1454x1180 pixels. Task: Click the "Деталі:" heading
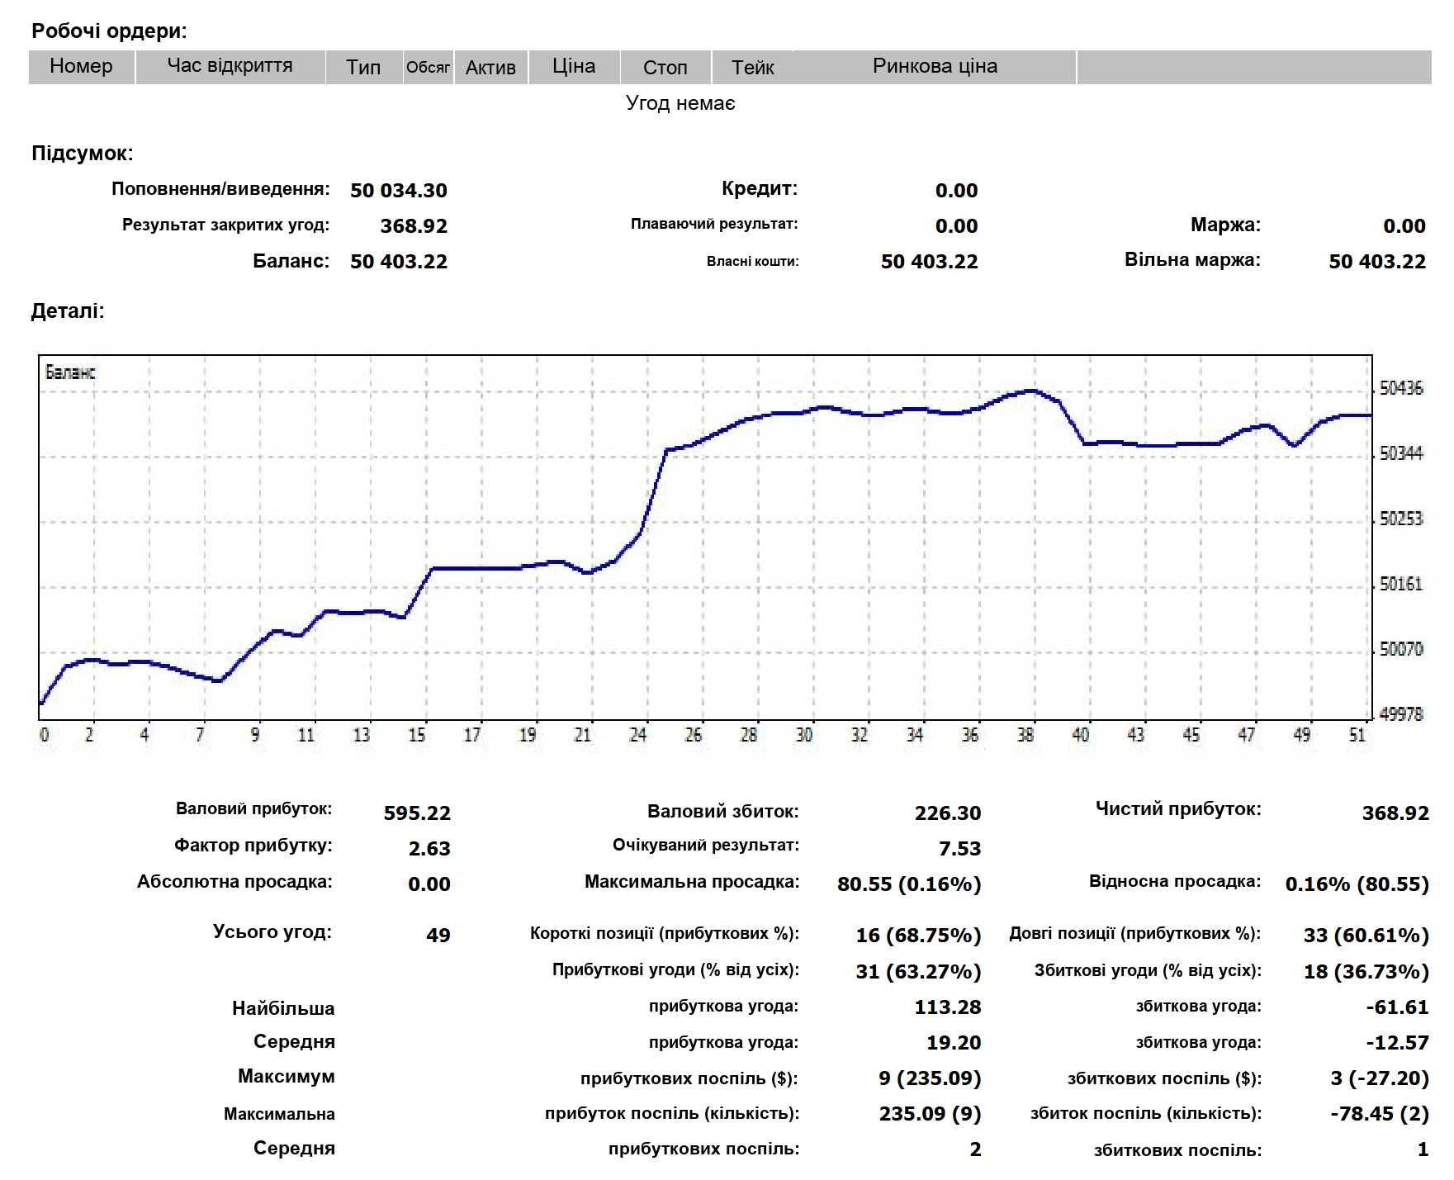point(68,311)
